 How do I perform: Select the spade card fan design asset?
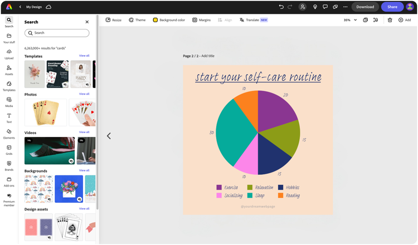tap(69, 227)
